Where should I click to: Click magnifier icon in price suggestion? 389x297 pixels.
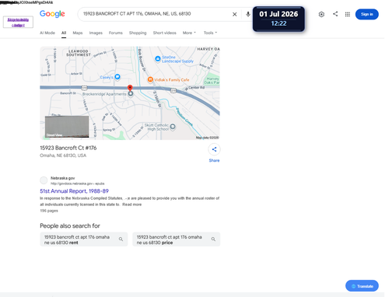[213, 239]
